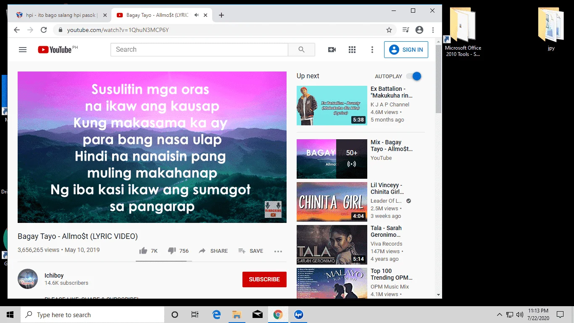
Task: Close the hpi browser tab
Action: point(105,15)
